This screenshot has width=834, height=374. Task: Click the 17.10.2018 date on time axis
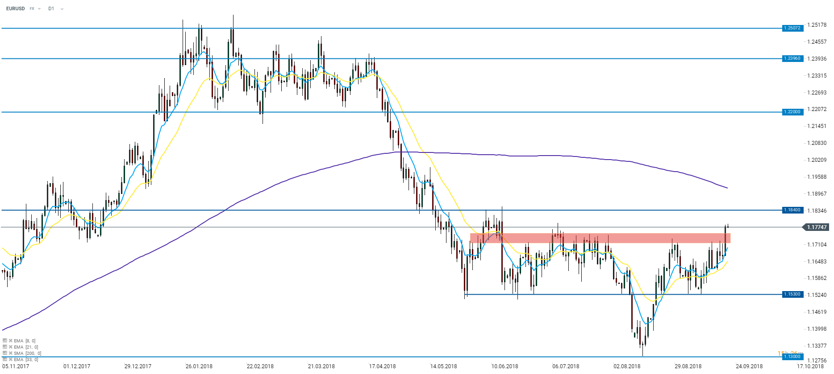pos(810,366)
